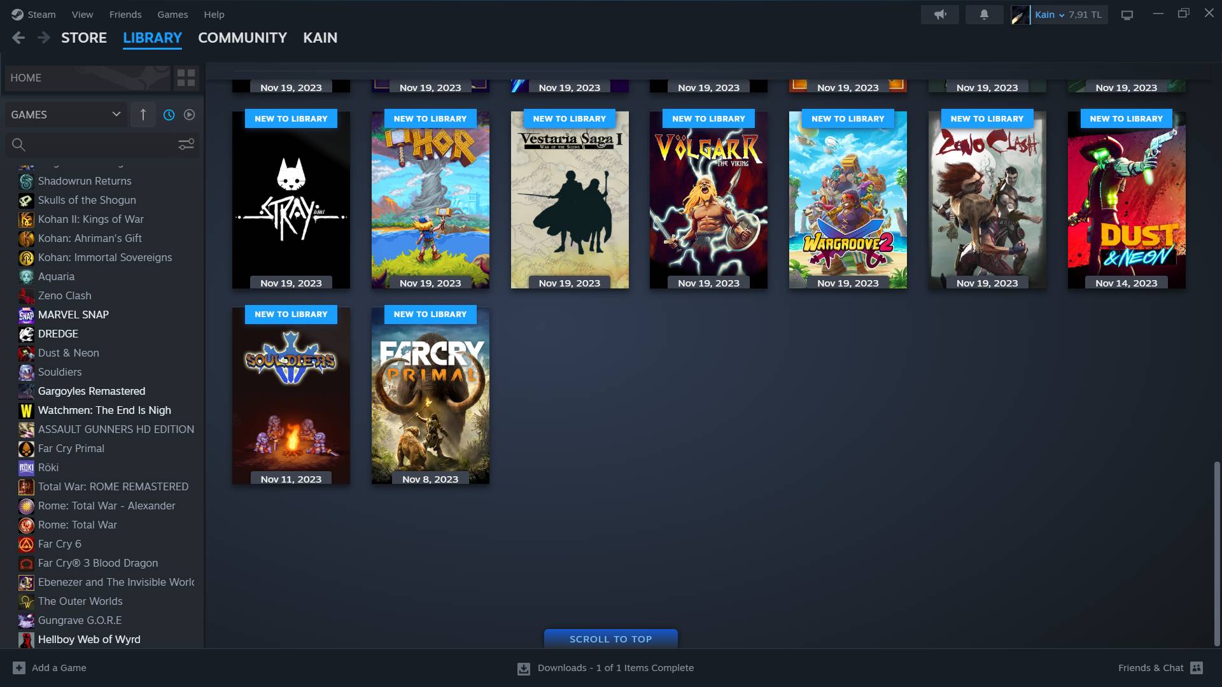Switch to the COMMUNITY tab
1222x687 pixels.
242,38
